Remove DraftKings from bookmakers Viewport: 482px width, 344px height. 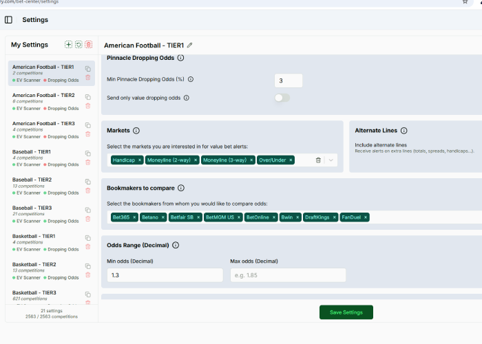pyautogui.click(x=335, y=217)
